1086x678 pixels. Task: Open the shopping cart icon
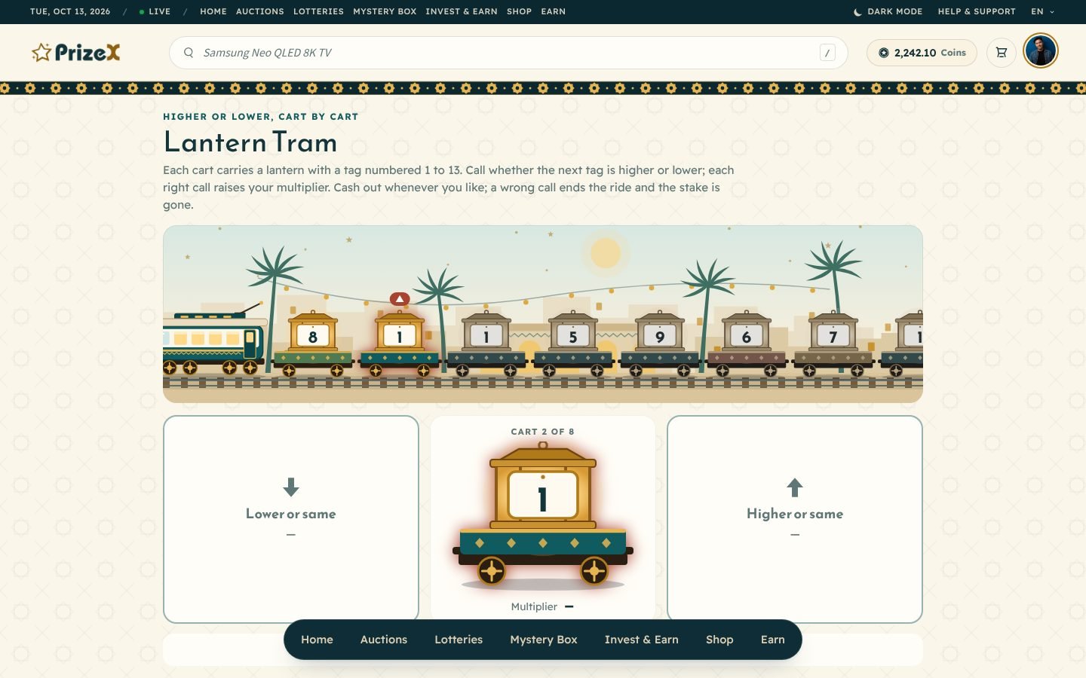tap(1002, 53)
